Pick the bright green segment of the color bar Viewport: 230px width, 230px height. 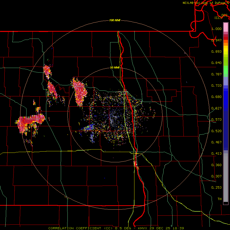coord(226,70)
